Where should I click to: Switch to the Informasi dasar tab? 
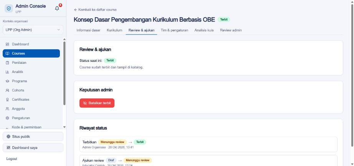coord(88,30)
